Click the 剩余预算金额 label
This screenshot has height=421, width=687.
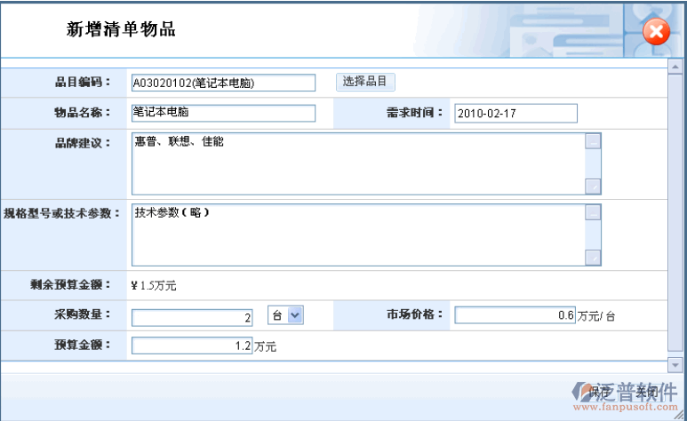(70, 285)
